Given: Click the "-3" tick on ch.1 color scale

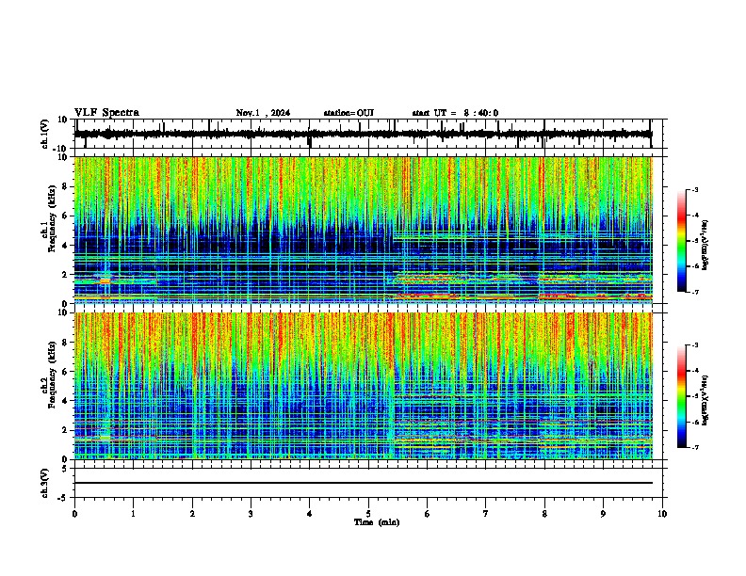Looking at the screenshot, I should pos(694,189).
